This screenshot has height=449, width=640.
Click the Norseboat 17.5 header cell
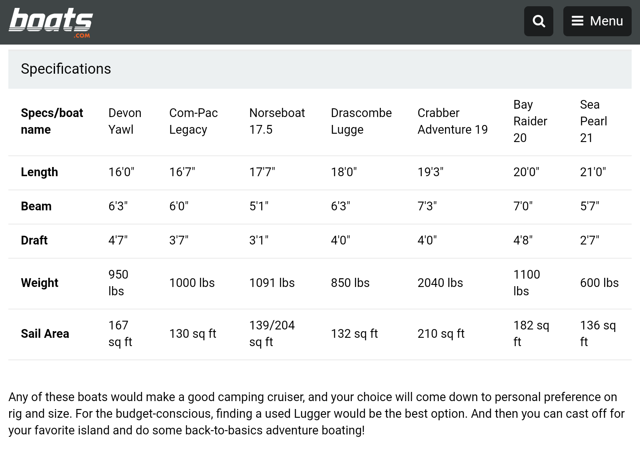pos(277,121)
